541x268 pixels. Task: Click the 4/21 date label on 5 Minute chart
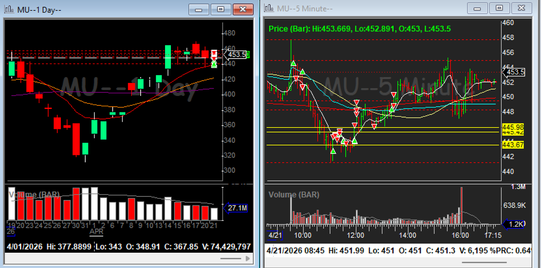pos(275,235)
